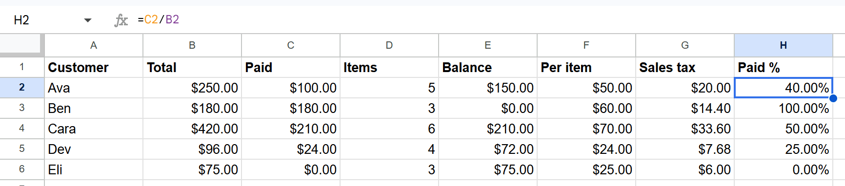This screenshot has width=845, height=186.
Task: Select row 2 header
Action: 22,88
